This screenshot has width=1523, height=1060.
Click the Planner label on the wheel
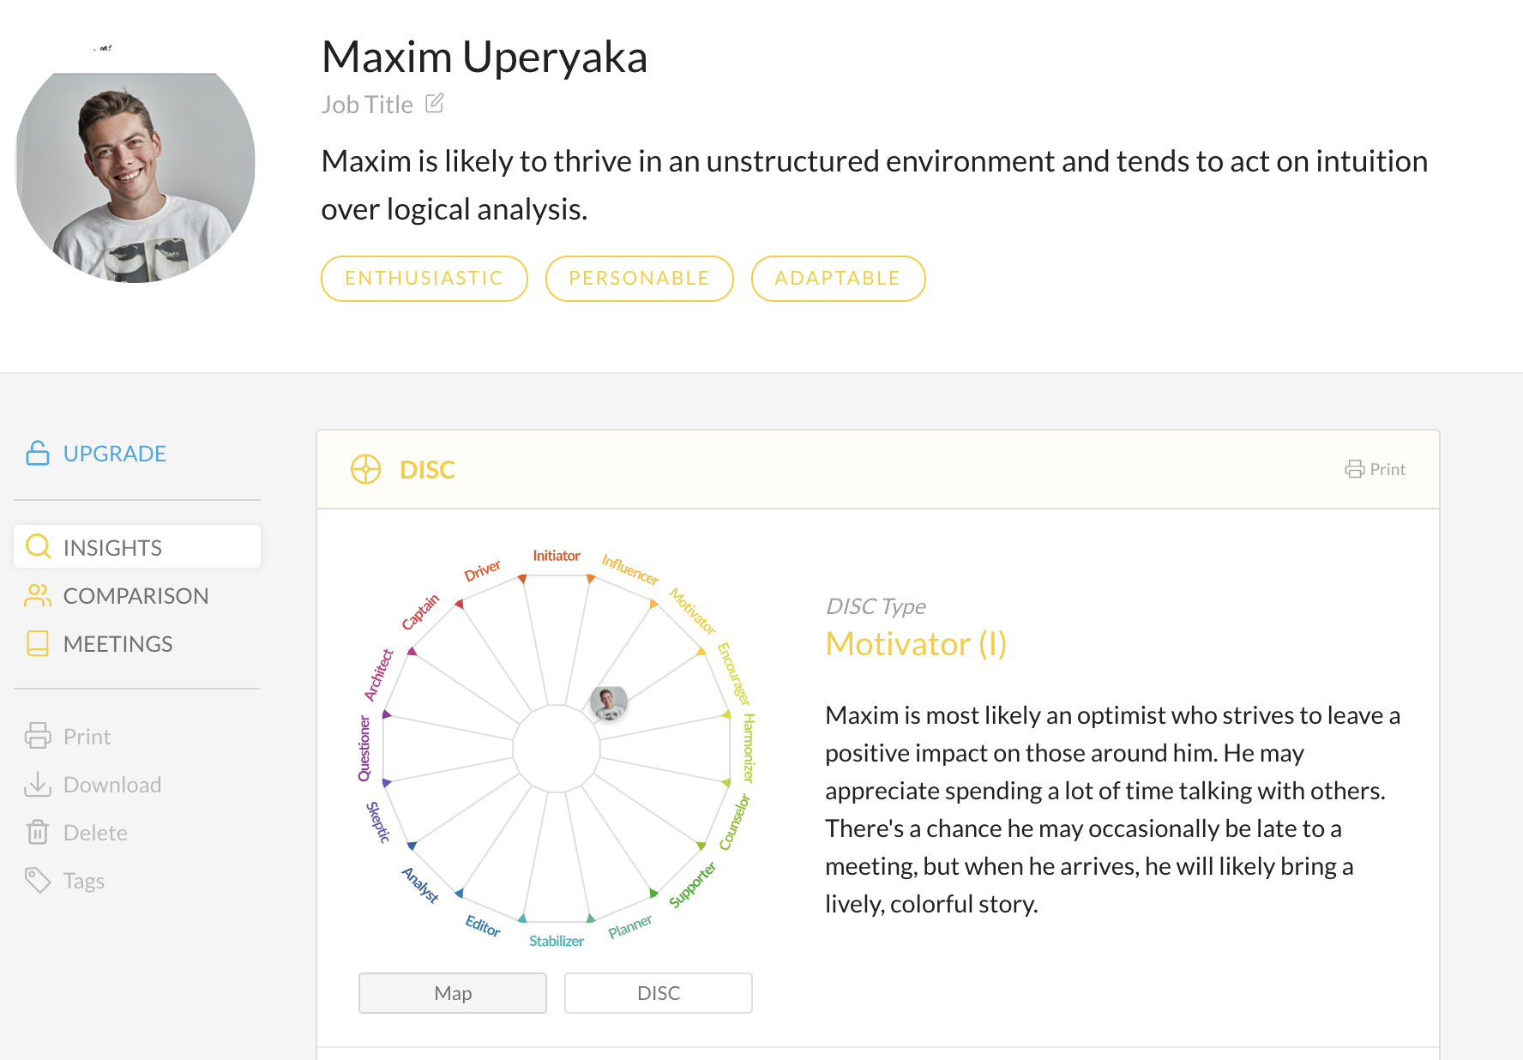click(x=630, y=926)
